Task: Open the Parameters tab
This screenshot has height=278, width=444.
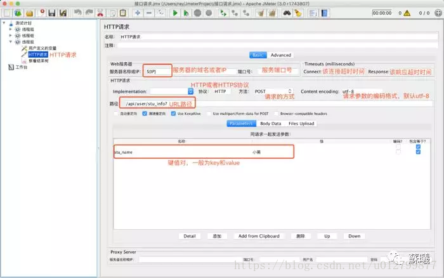Action: 241,123
